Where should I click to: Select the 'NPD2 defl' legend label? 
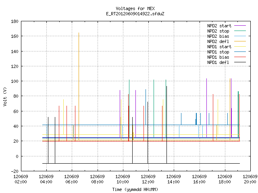(218, 41)
